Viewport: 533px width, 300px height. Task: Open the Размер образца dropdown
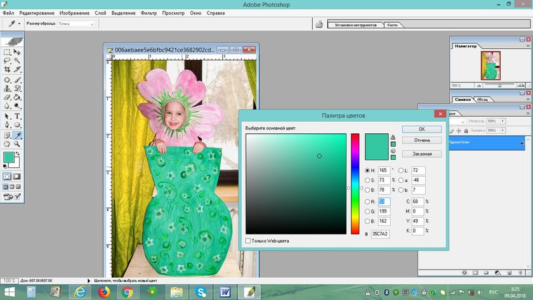(77, 23)
